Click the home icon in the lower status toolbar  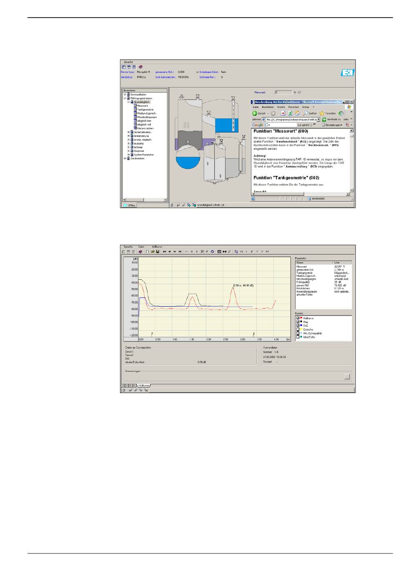(124, 391)
